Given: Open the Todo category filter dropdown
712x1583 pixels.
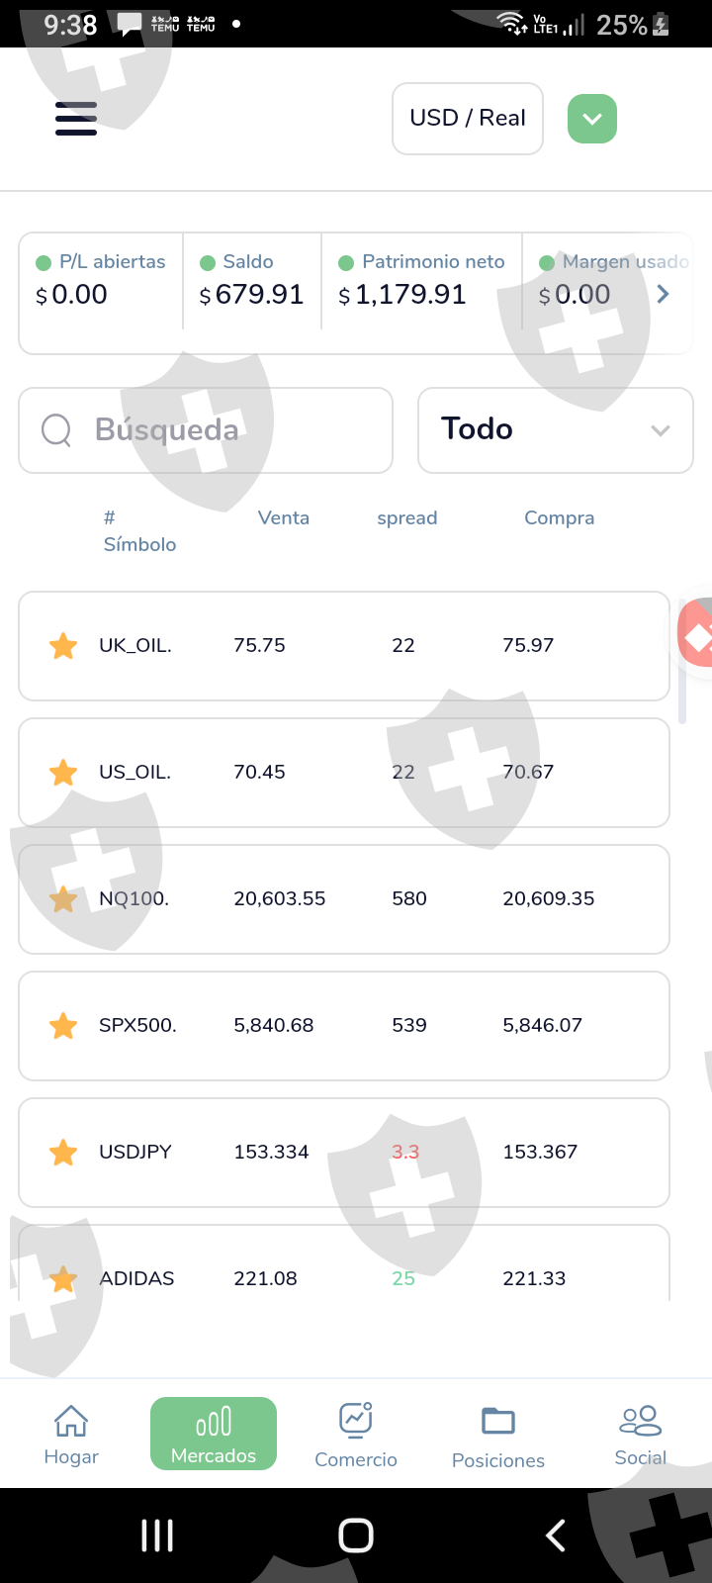Looking at the screenshot, I should 555,430.
